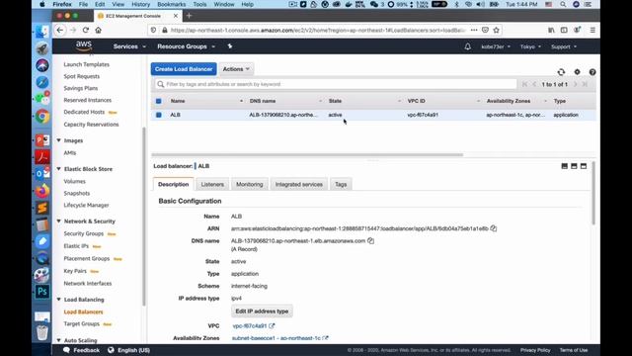Click the Firefox URL address bar

click(318, 30)
